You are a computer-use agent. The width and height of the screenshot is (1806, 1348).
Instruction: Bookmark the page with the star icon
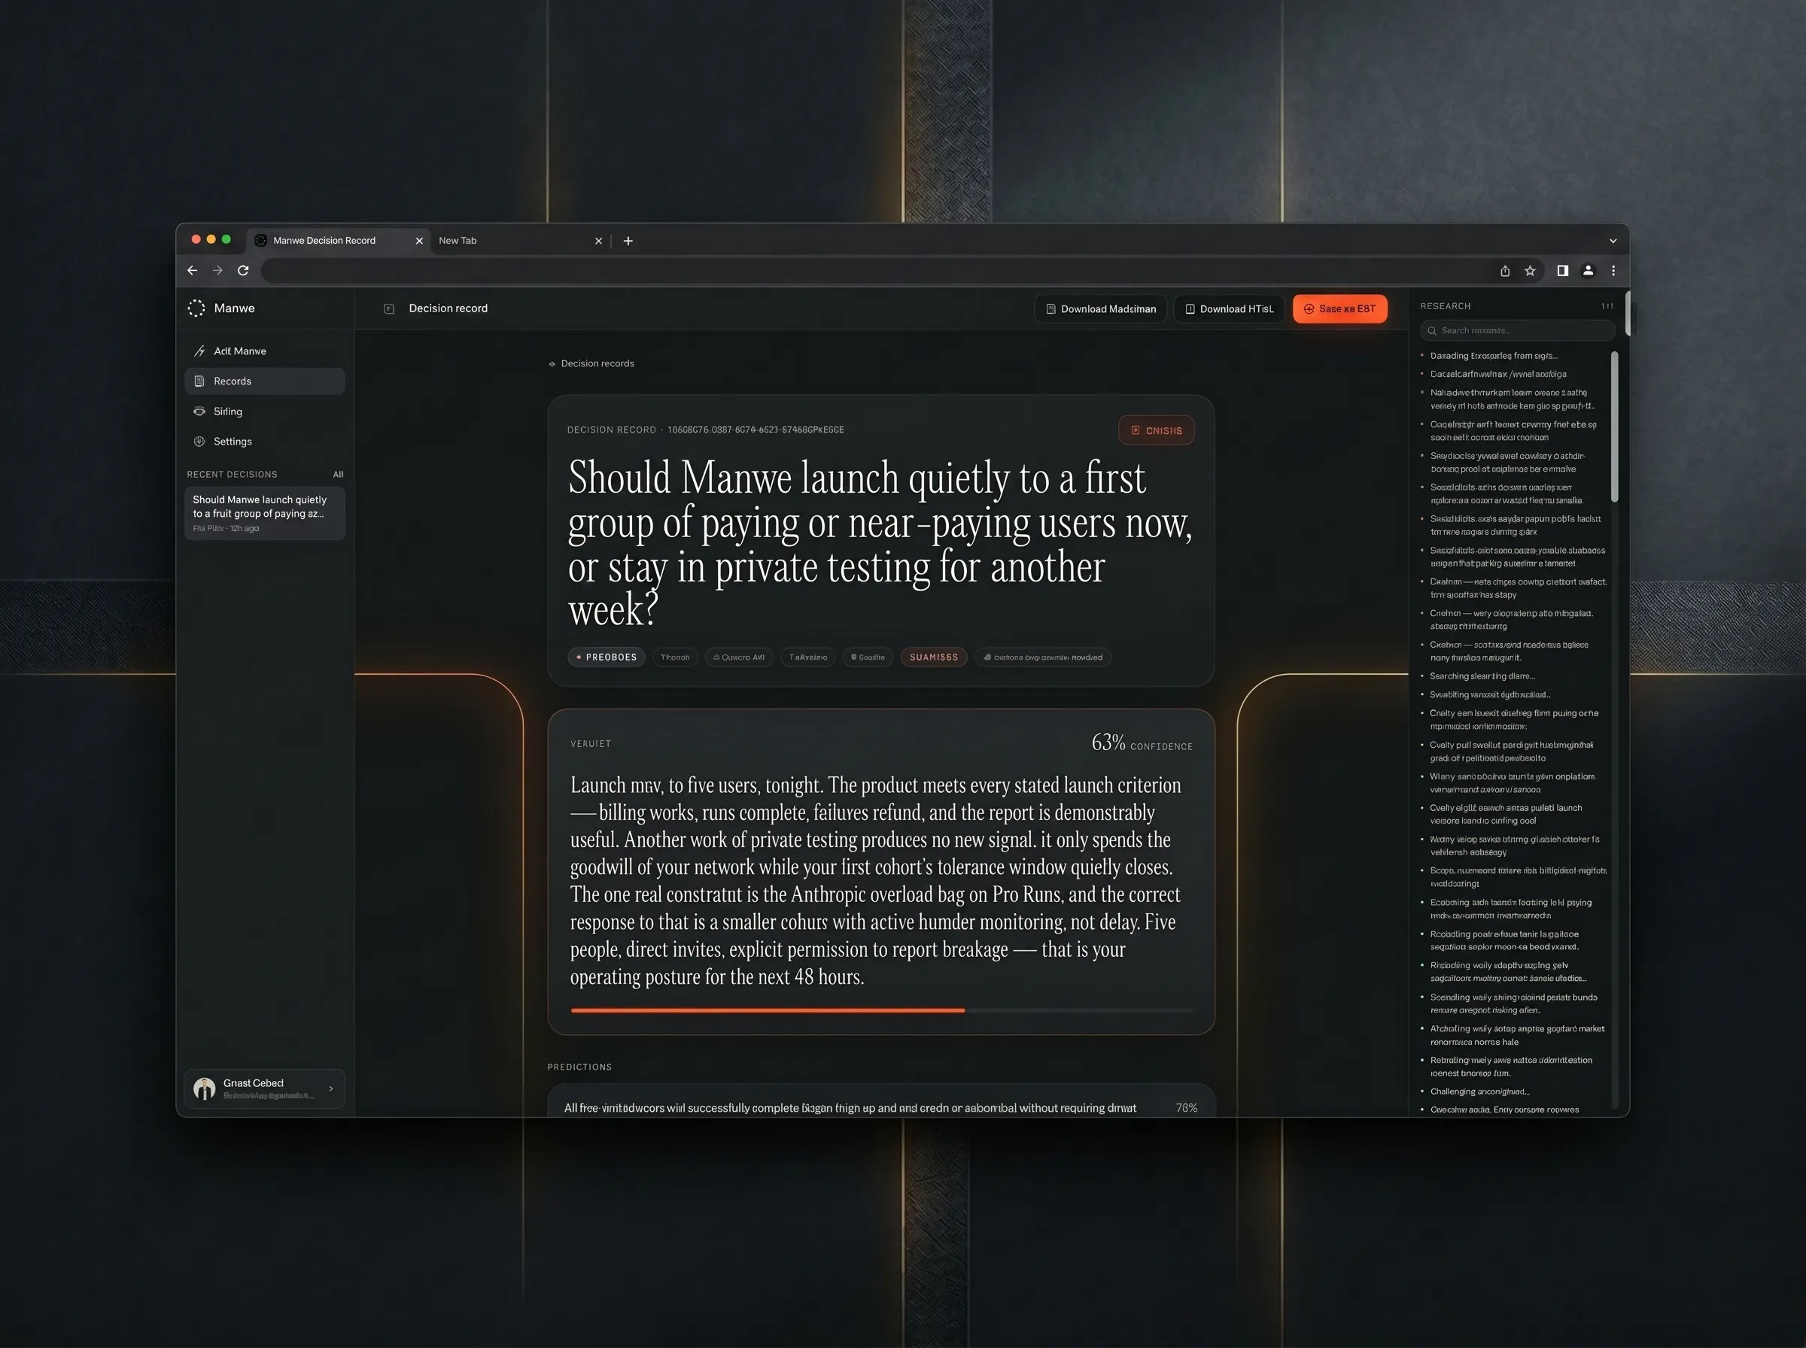pos(1530,271)
